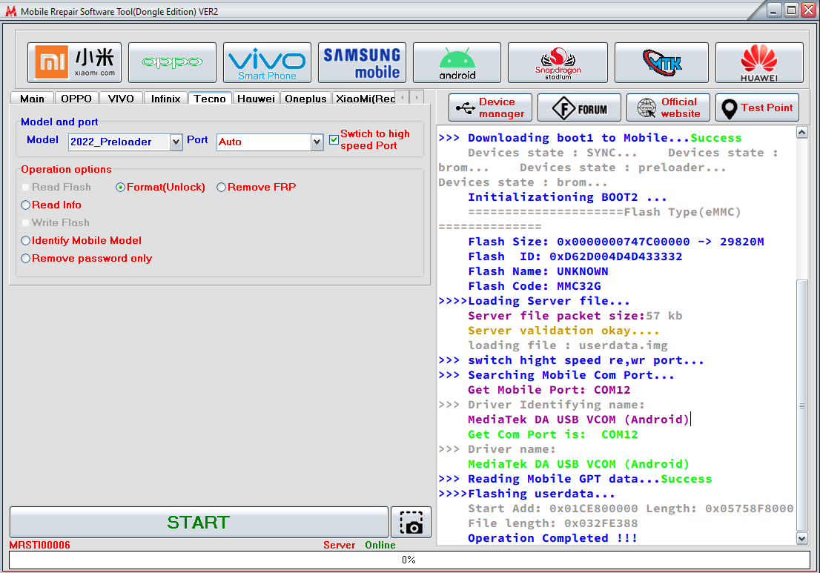
Task: Open the Xiaomi brand icon button
Action: (74, 63)
